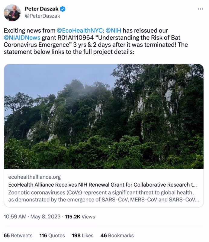Click the @NIH mention link
This screenshot has height=242, width=209.
point(113,31)
